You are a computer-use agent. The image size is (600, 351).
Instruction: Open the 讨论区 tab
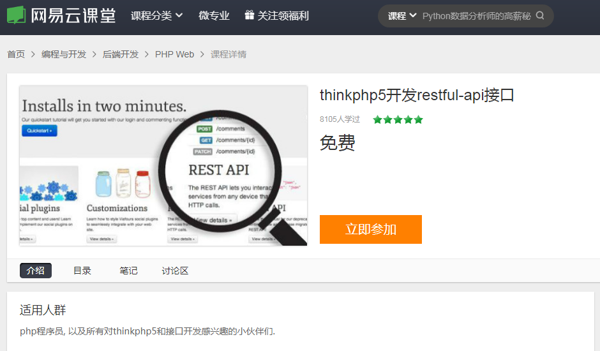click(175, 271)
